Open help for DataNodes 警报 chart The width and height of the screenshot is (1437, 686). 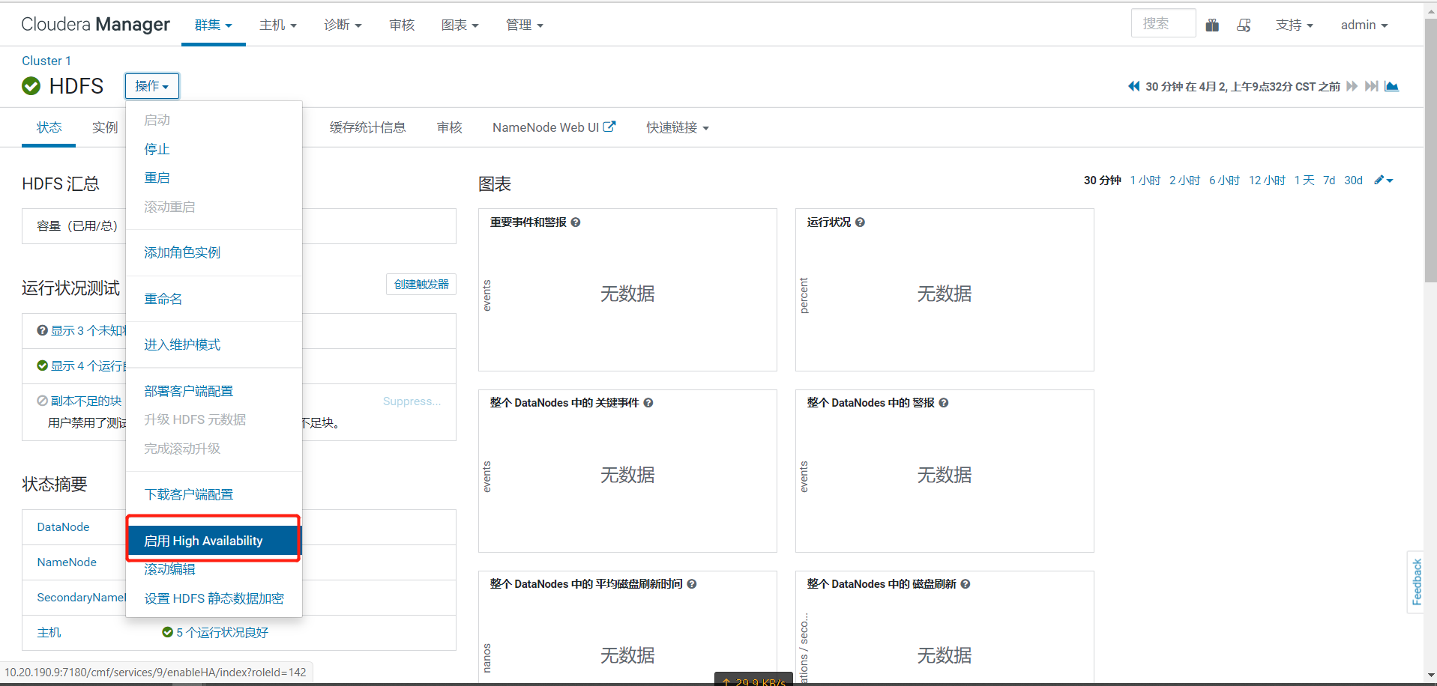tap(944, 403)
